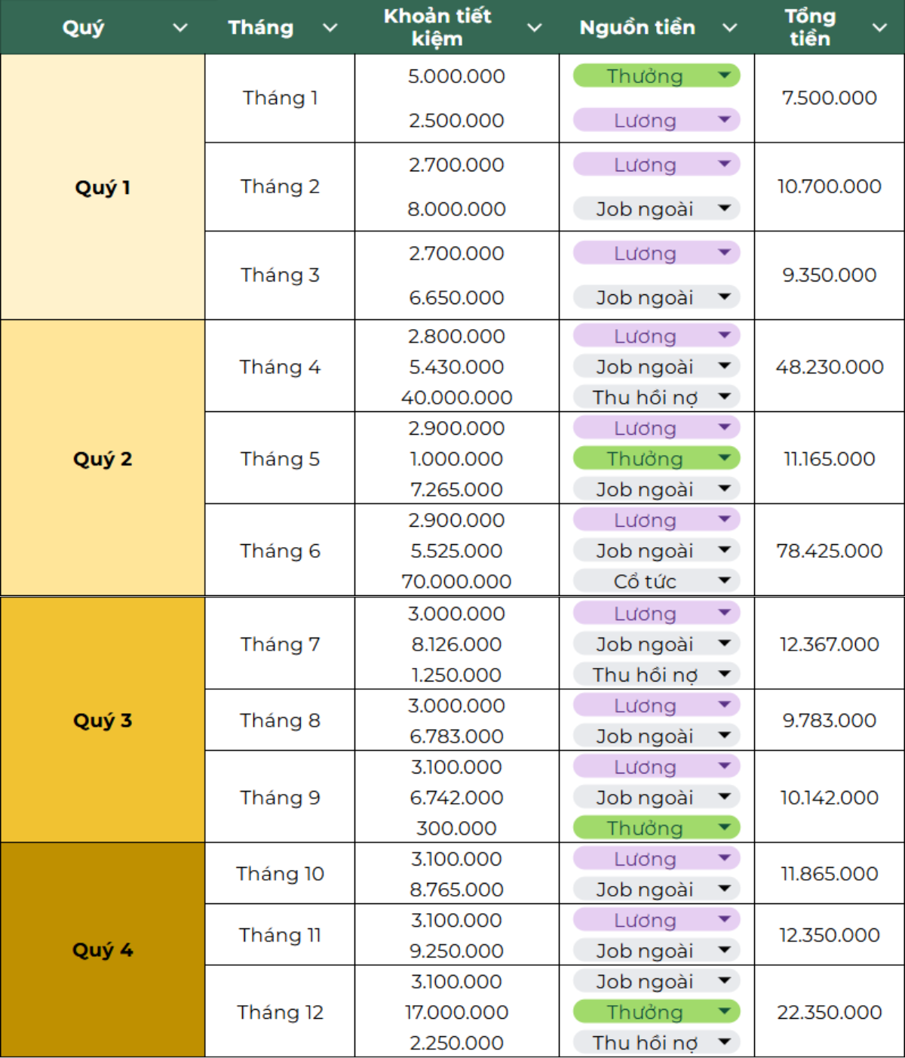The height and width of the screenshot is (1058, 905).
Task: Click the Tháng 10 month cell
Action: point(280,873)
